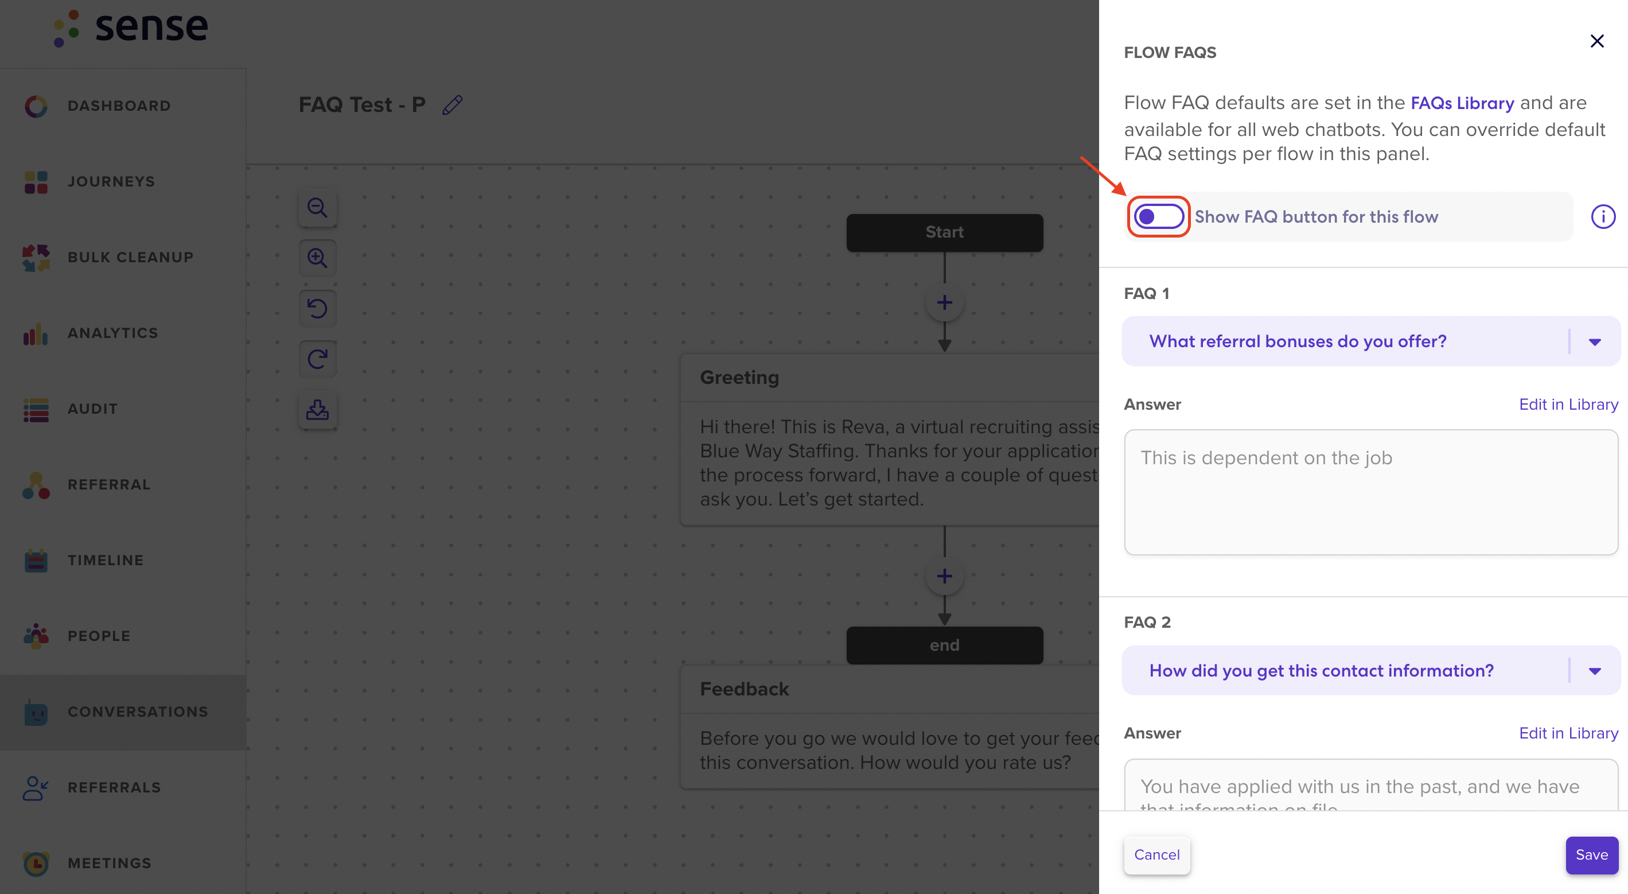The height and width of the screenshot is (894, 1628).
Task: Click the Timeline calendar icon
Action: click(x=36, y=561)
